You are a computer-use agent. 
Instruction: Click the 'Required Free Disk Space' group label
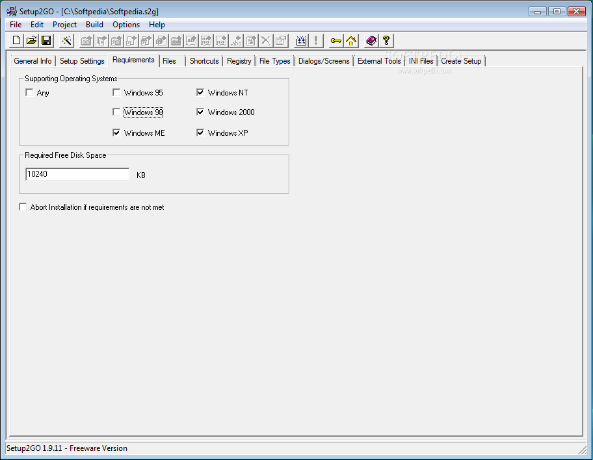(66, 155)
